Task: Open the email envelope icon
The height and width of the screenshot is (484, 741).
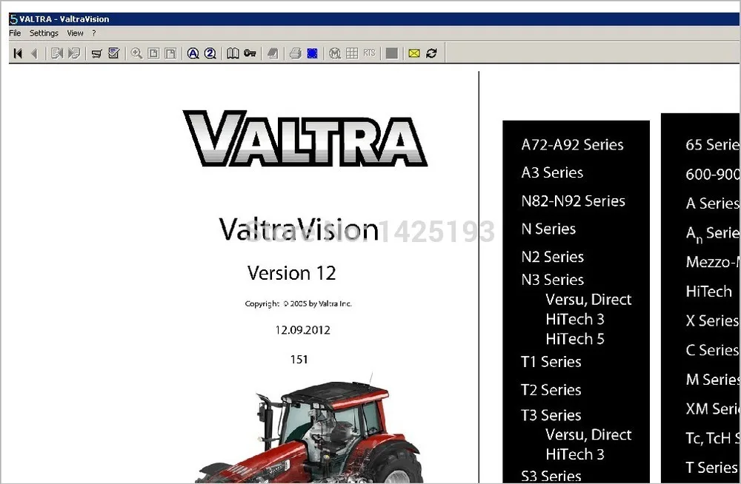Action: pos(413,53)
